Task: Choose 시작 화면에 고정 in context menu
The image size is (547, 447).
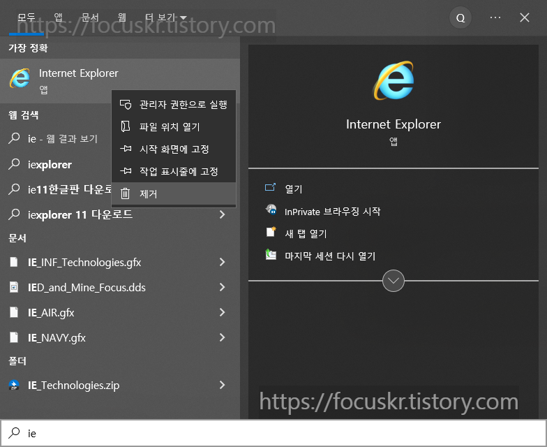Action: tap(174, 149)
